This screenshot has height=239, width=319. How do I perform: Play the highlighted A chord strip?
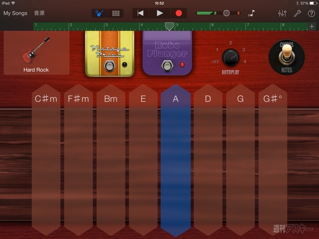point(175,160)
